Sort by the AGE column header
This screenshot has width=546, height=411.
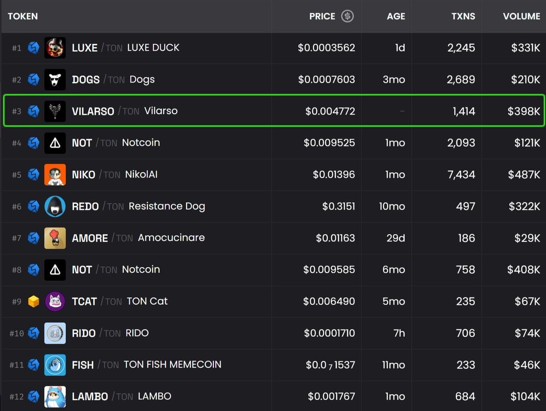pyautogui.click(x=396, y=16)
